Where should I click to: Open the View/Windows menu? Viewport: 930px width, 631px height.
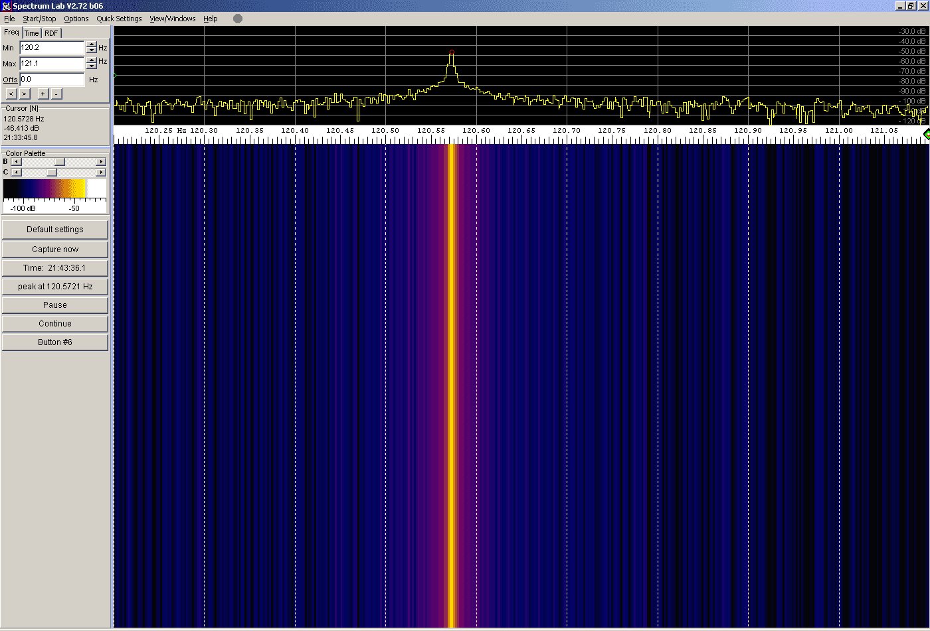point(173,19)
